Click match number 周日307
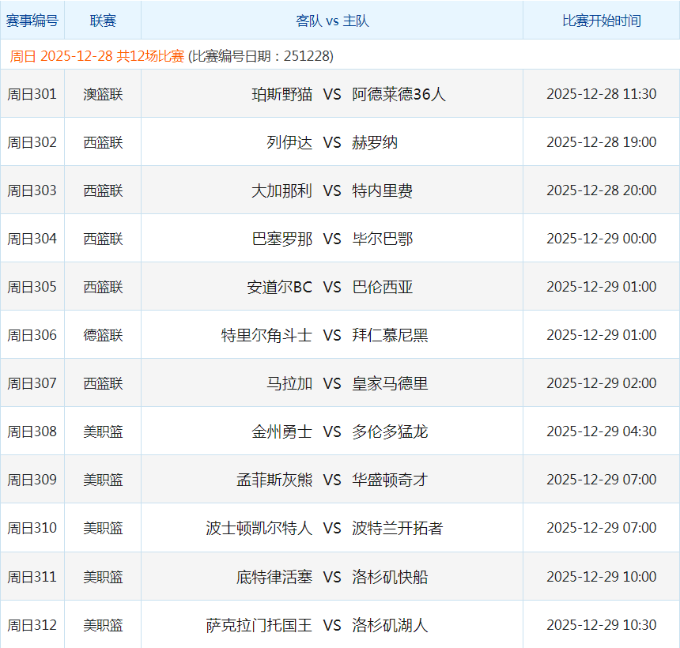The image size is (680, 648). click(x=32, y=382)
